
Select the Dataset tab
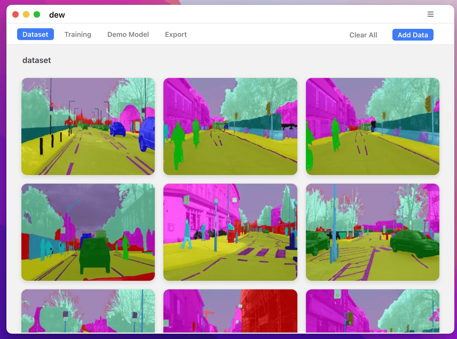[x=36, y=34]
